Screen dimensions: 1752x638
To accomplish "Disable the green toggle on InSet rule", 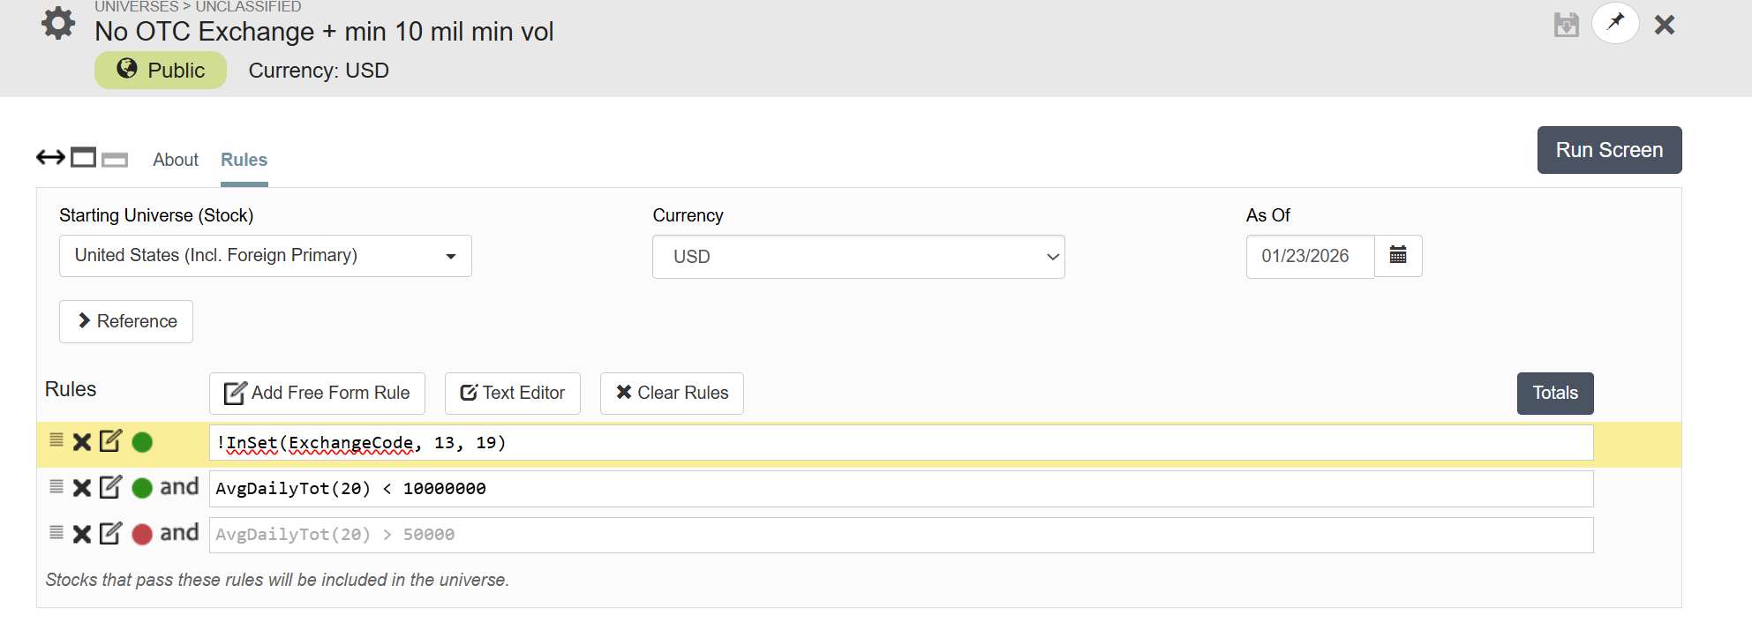I will (x=142, y=442).
